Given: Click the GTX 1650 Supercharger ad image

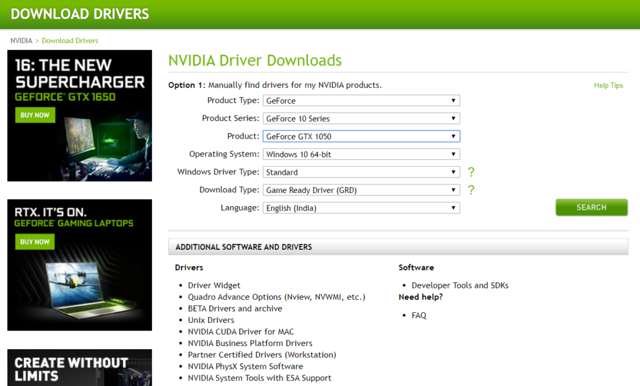Looking at the screenshot, I should pos(79,116).
